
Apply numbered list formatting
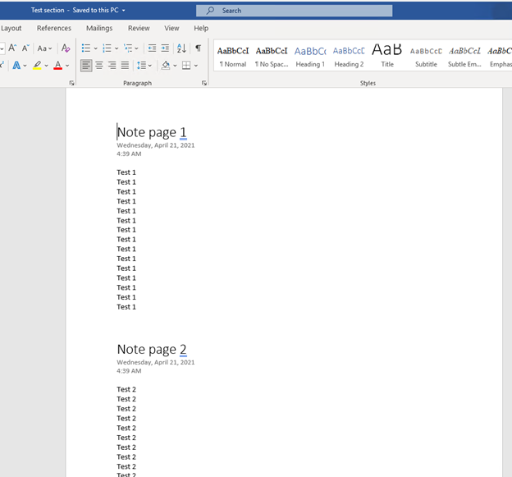107,48
